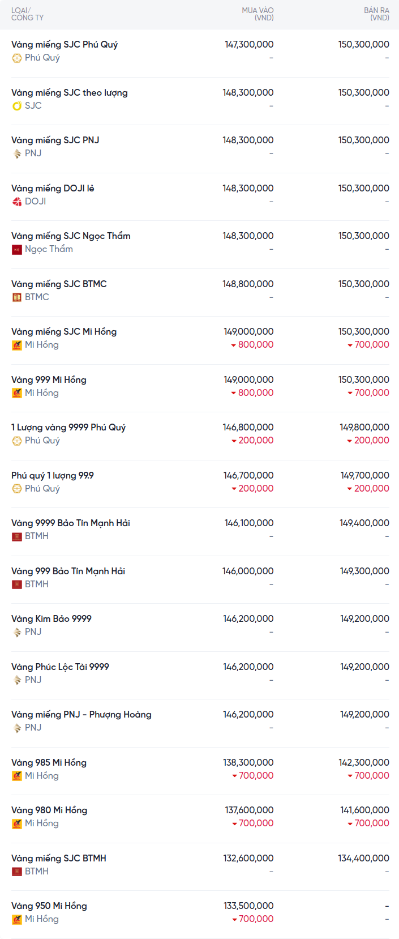Image resolution: width=399 pixels, height=939 pixels.
Task: Click the BTMH logo under Vàng 9999 Bảo Tín Mạnh Hải
Action: coord(17,536)
